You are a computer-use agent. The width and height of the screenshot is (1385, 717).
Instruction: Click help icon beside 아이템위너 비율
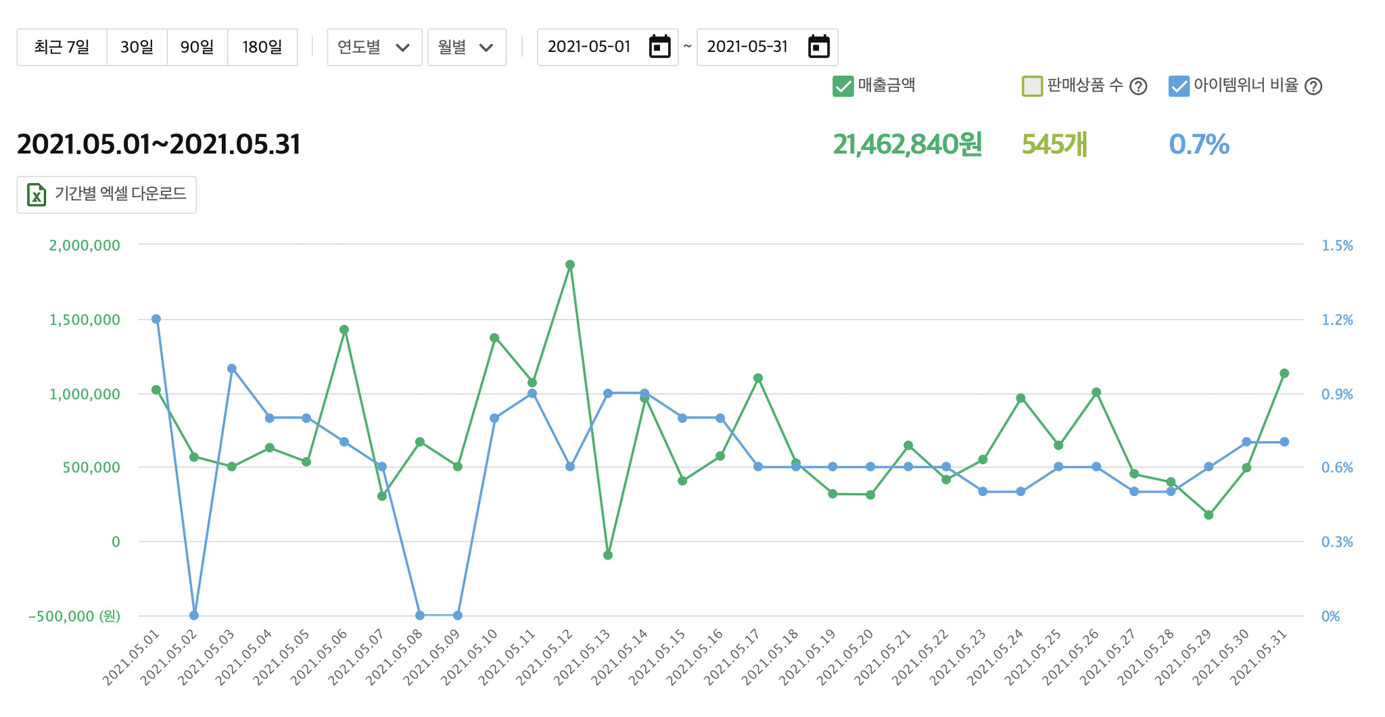1313,86
